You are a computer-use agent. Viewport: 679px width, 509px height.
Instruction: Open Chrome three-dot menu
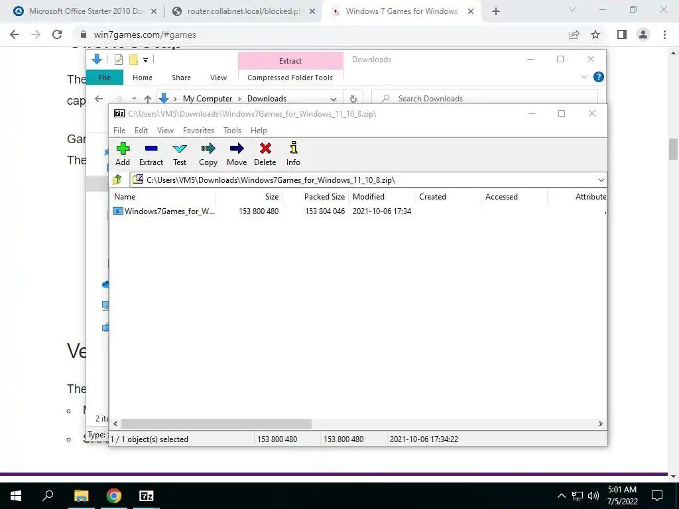click(x=664, y=34)
